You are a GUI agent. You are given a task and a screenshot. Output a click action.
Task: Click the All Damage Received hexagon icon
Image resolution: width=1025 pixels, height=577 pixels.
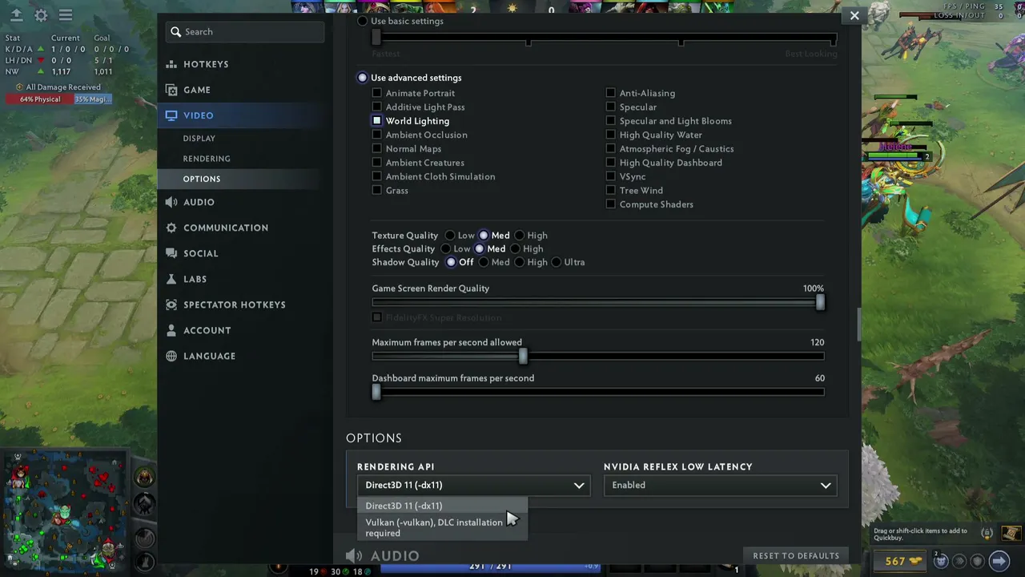click(19, 87)
